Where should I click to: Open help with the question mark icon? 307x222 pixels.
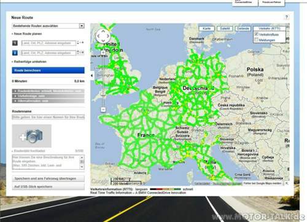point(287,17)
